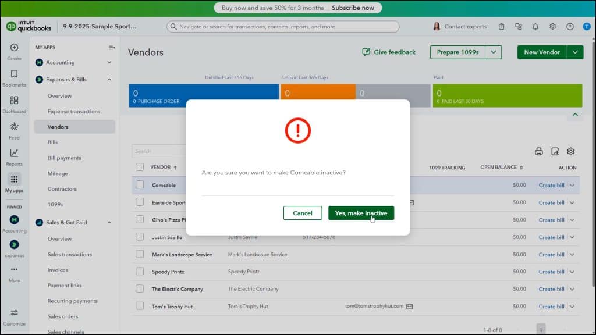Open action dropdown for Speedy Printz
Screen dimensions: 596x335
pos(572,272)
